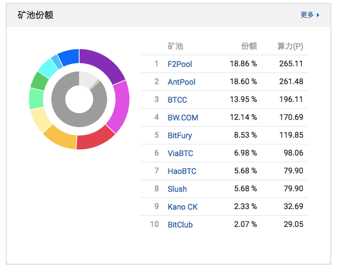337x271 pixels.
Task: Click the orange donut chart segment
Action: click(x=59, y=137)
